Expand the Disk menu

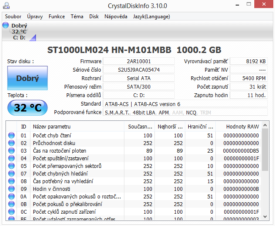(94, 17)
